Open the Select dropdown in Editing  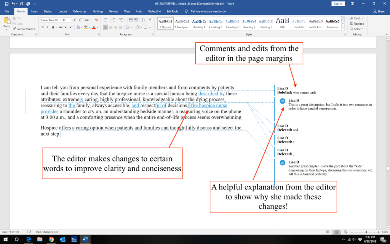356,29
